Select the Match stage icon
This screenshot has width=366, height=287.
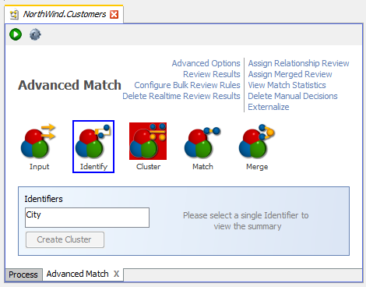pos(202,147)
